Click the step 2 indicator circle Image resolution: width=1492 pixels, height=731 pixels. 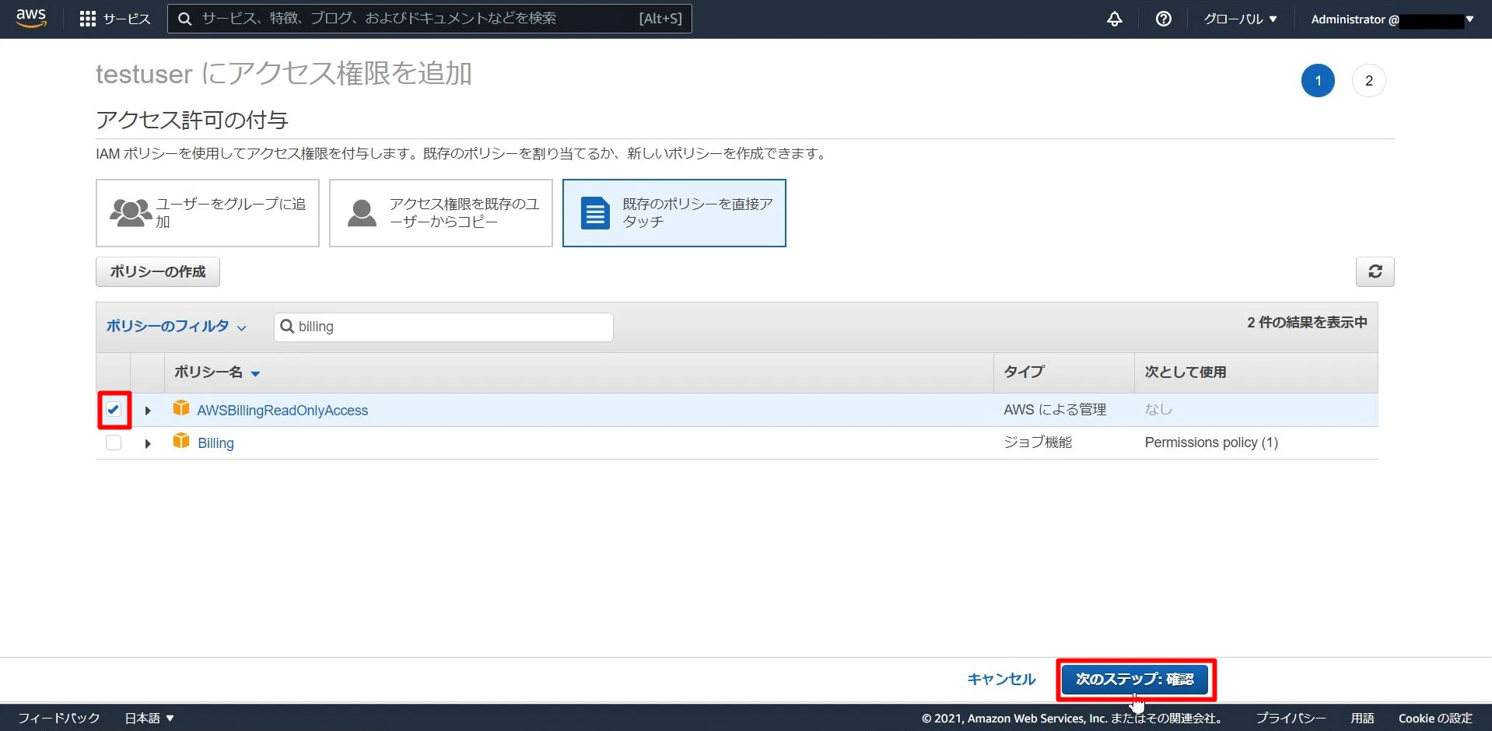(x=1369, y=81)
